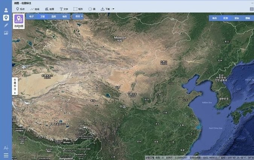Click the purple 选择地图 map selector

pyautogui.click(x=19, y=21)
